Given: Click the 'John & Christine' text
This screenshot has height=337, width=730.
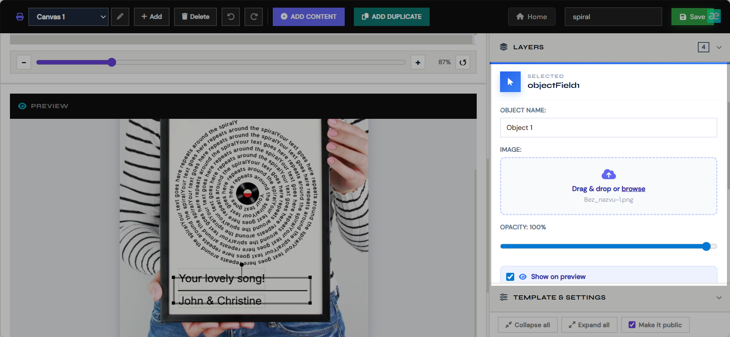Looking at the screenshot, I should point(220,301).
